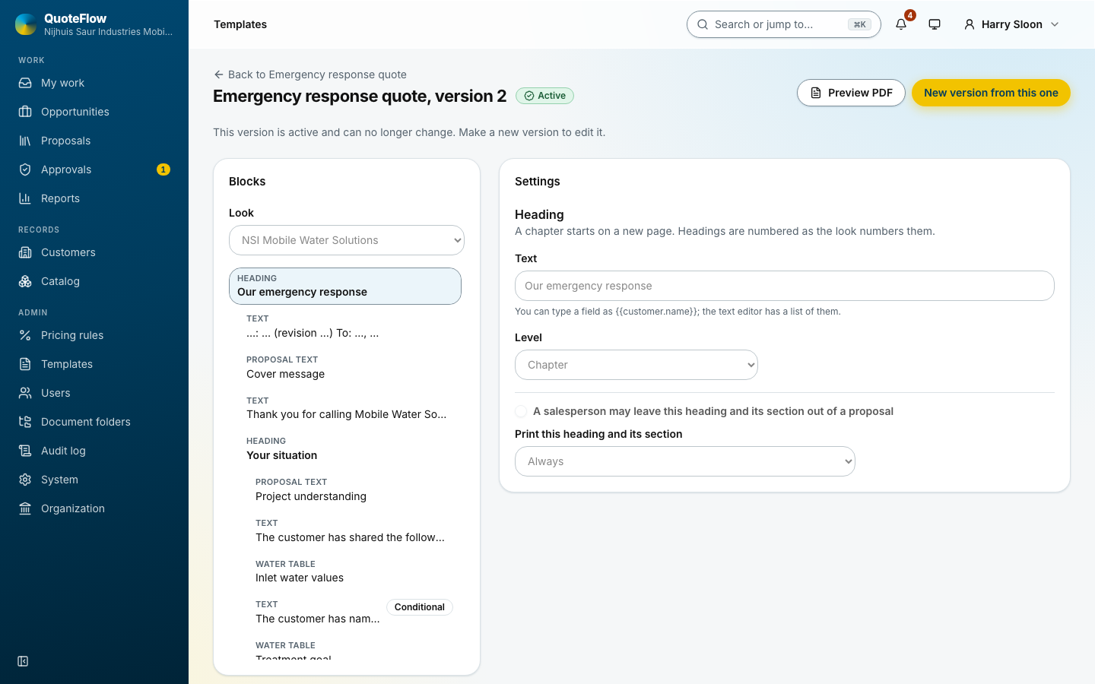Click the Customers building icon
Viewport: 1095px width, 684px height.
(x=25, y=252)
